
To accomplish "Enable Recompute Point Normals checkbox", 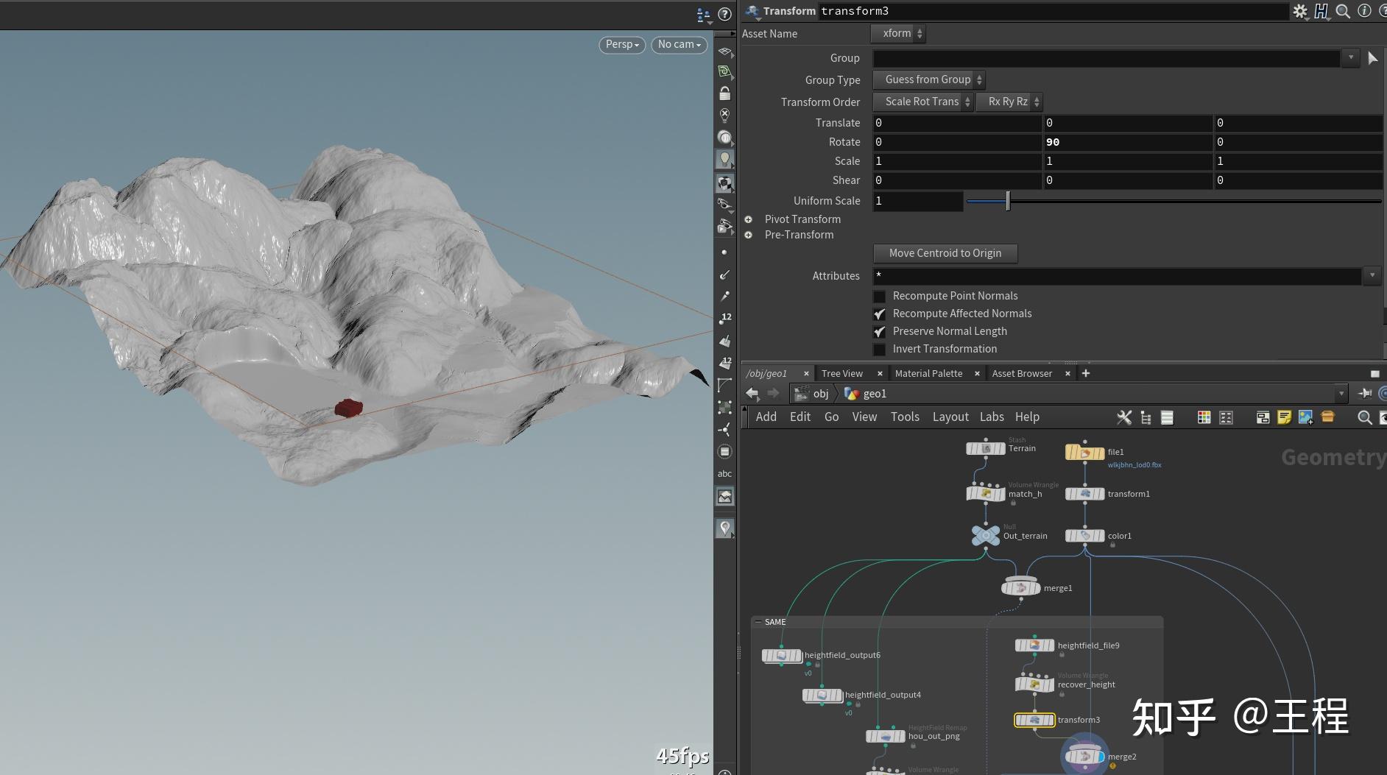I will [x=880, y=297].
